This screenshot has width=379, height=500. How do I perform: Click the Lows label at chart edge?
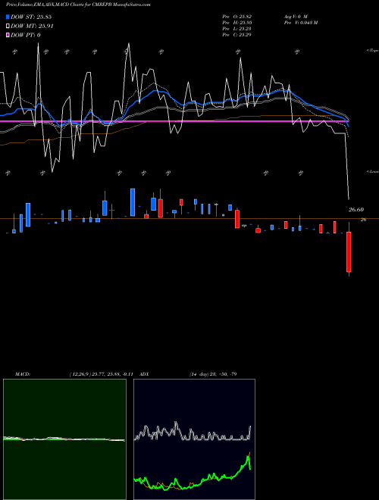point(373,171)
